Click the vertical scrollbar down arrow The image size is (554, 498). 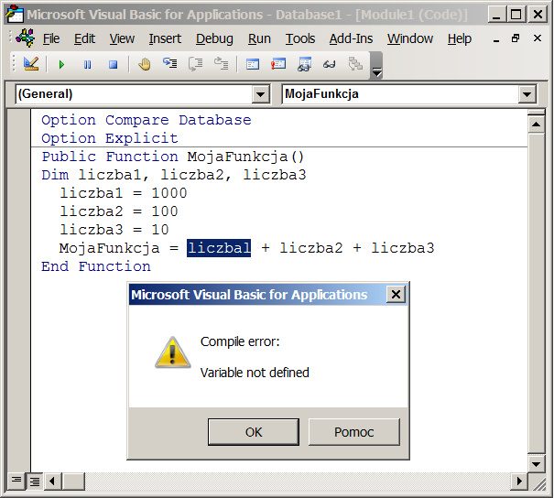click(x=536, y=464)
